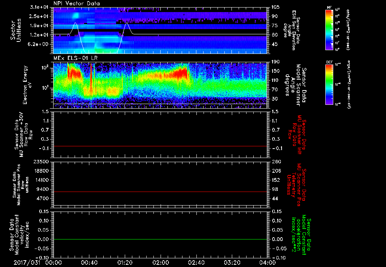Click the 'ESH Sun Elevation Angle' axis label
386x267 pixels.
tap(291, 30)
